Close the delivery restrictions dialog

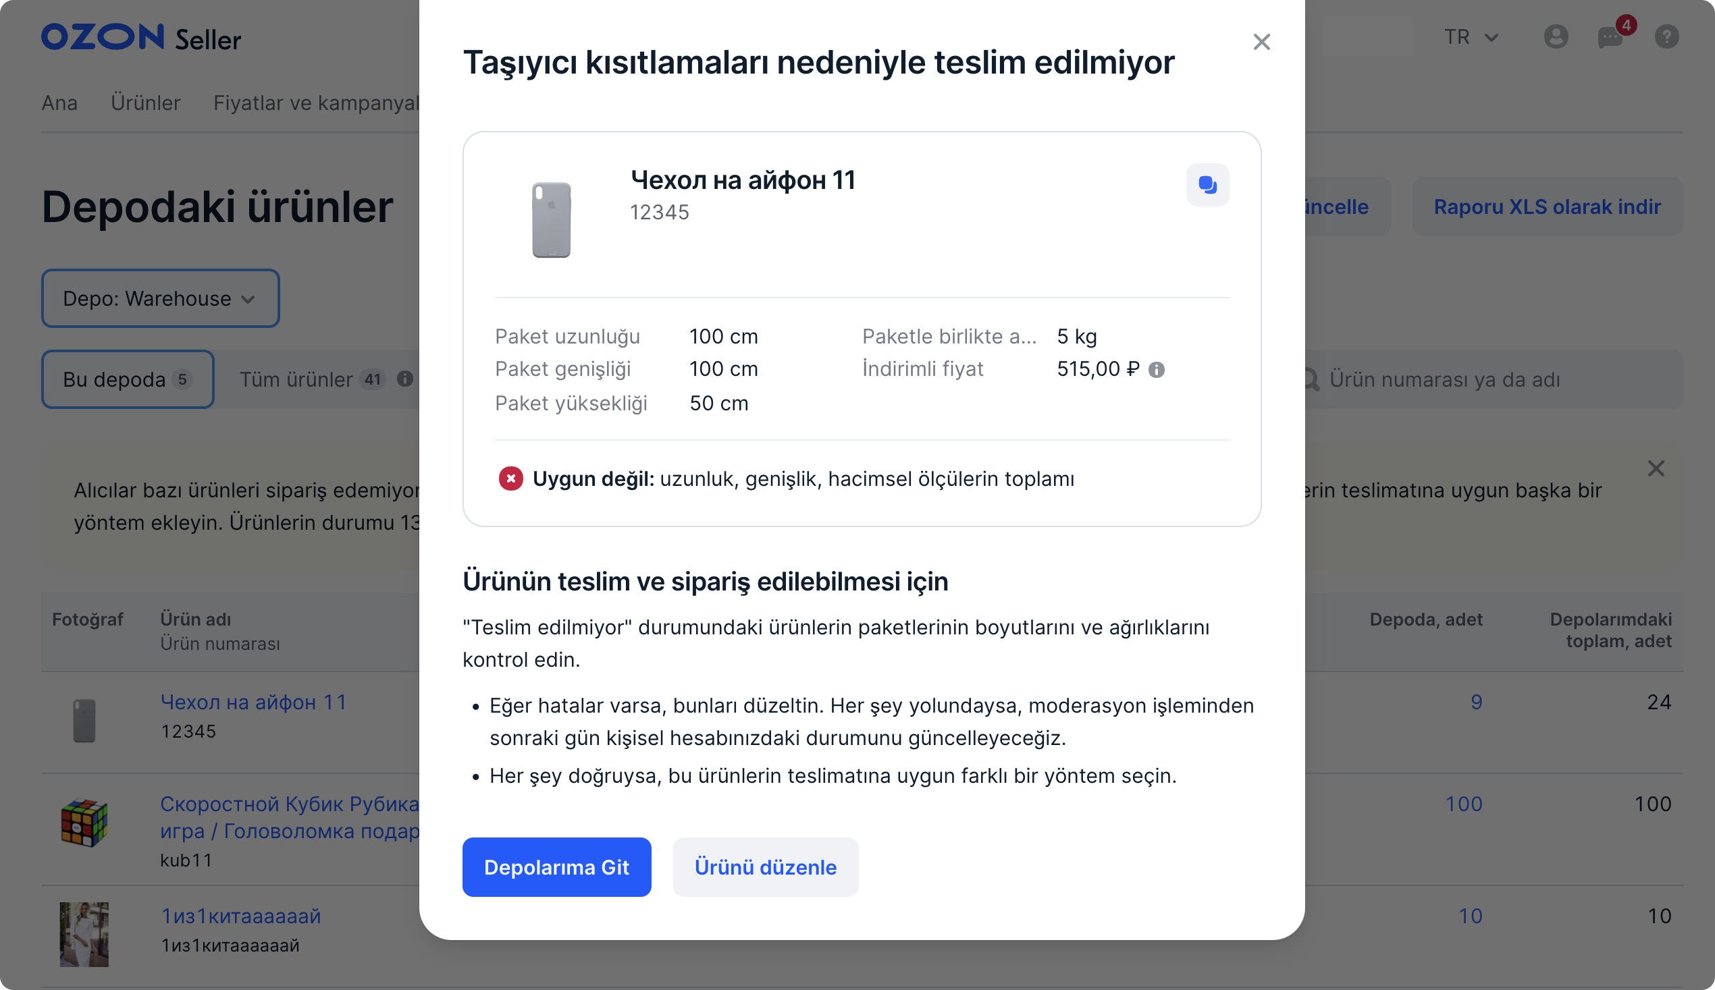1261,42
